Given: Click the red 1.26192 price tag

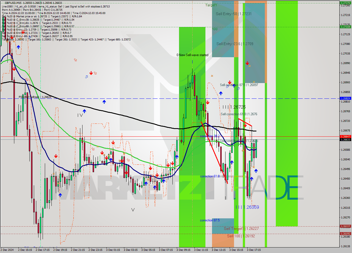Looking at the screenshot, I should click(345, 234).
